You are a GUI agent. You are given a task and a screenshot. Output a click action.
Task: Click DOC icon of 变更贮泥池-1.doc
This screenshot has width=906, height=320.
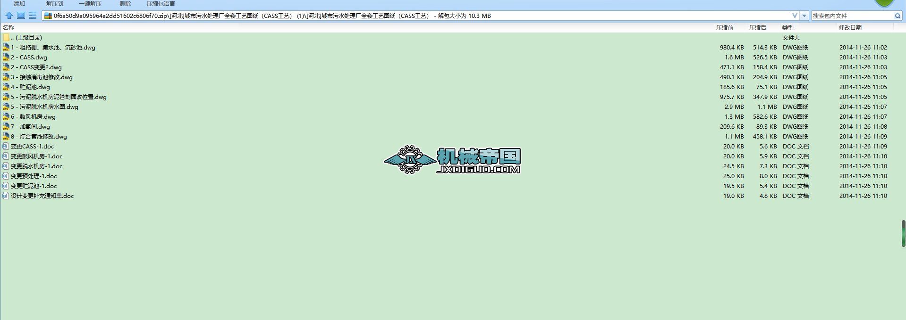tap(6, 186)
